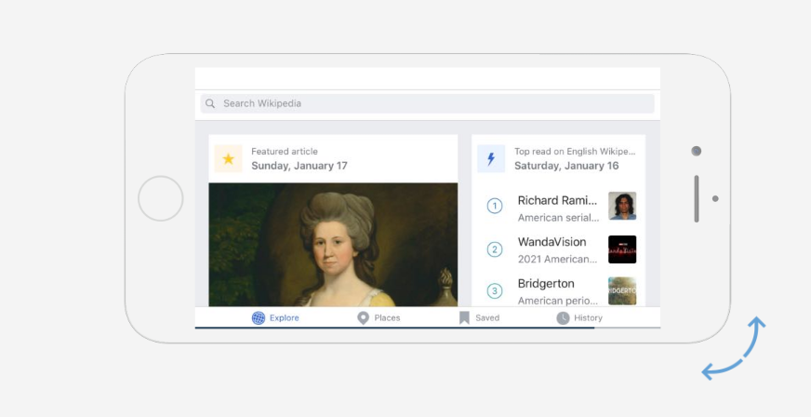Click the History clock icon
The image size is (811, 417).
click(x=563, y=317)
